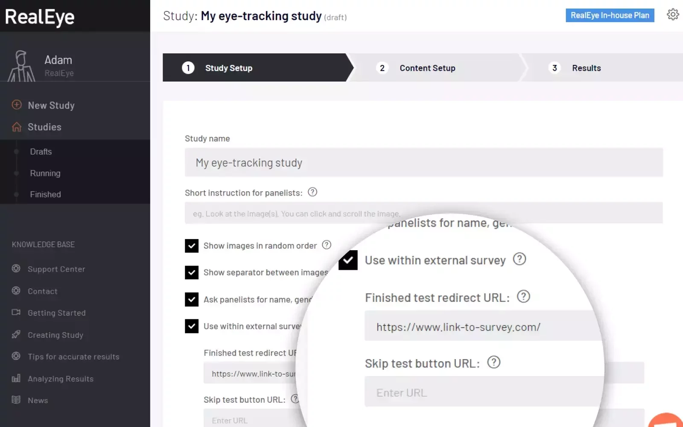Viewport: 683px width, 427px height.
Task: Click help icon next to random order
Action: [327, 245]
